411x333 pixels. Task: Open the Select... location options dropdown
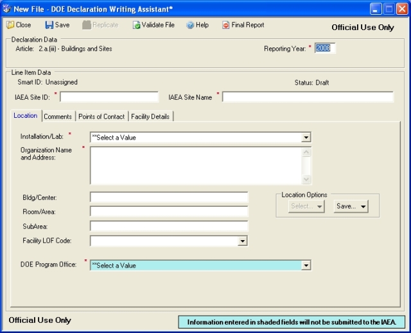(x=306, y=206)
